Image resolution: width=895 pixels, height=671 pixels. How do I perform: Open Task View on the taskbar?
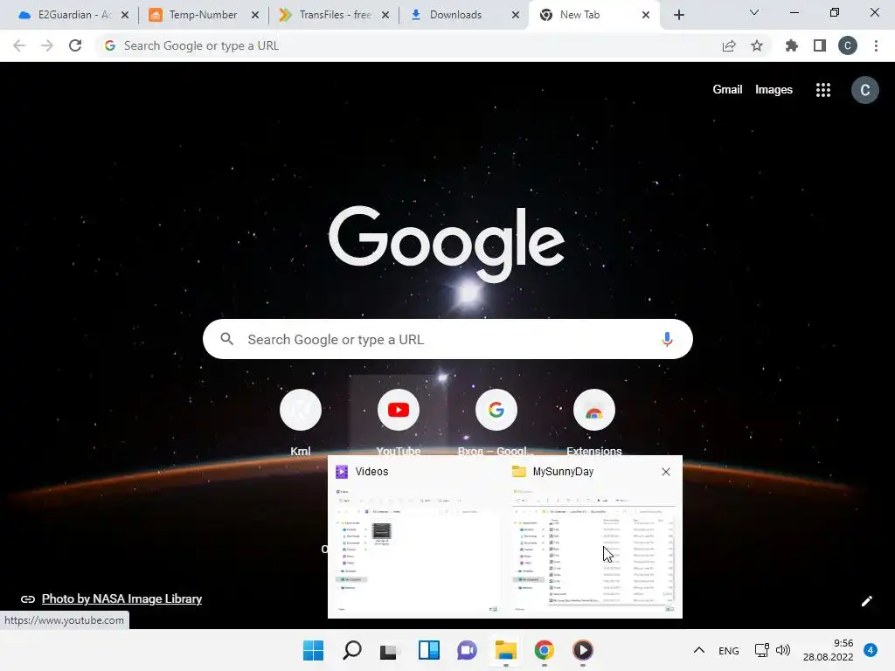tap(390, 650)
